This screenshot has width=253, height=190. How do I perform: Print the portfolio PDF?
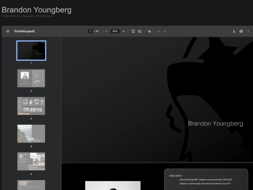241,31
